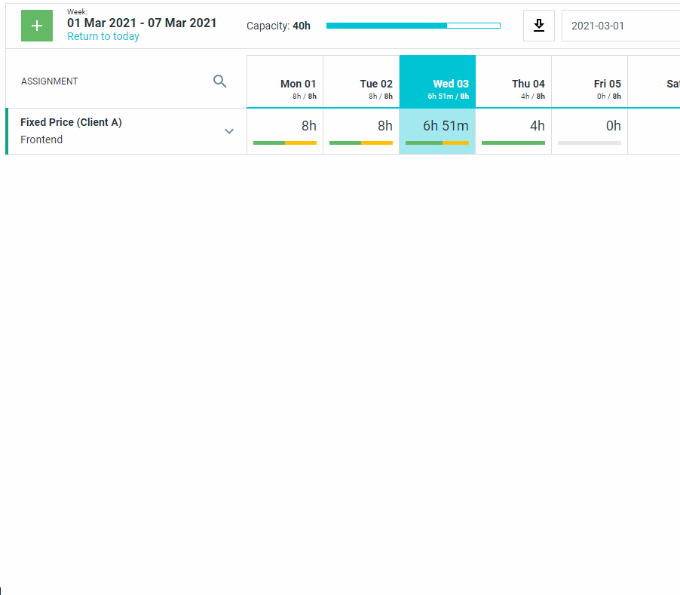
Task: Select the Tue 02 day column header
Action: 361,82
